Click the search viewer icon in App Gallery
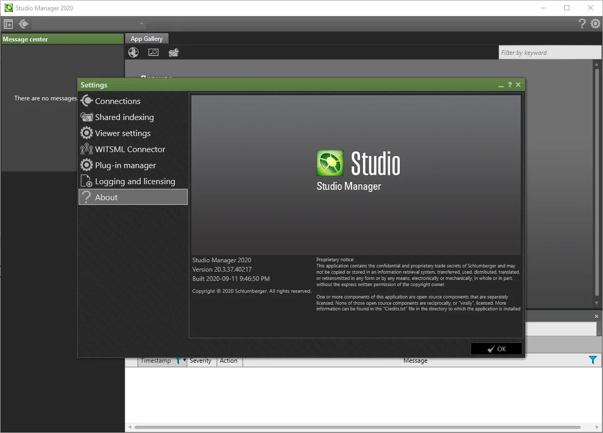The width and height of the screenshot is (603, 433). pyautogui.click(x=154, y=52)
